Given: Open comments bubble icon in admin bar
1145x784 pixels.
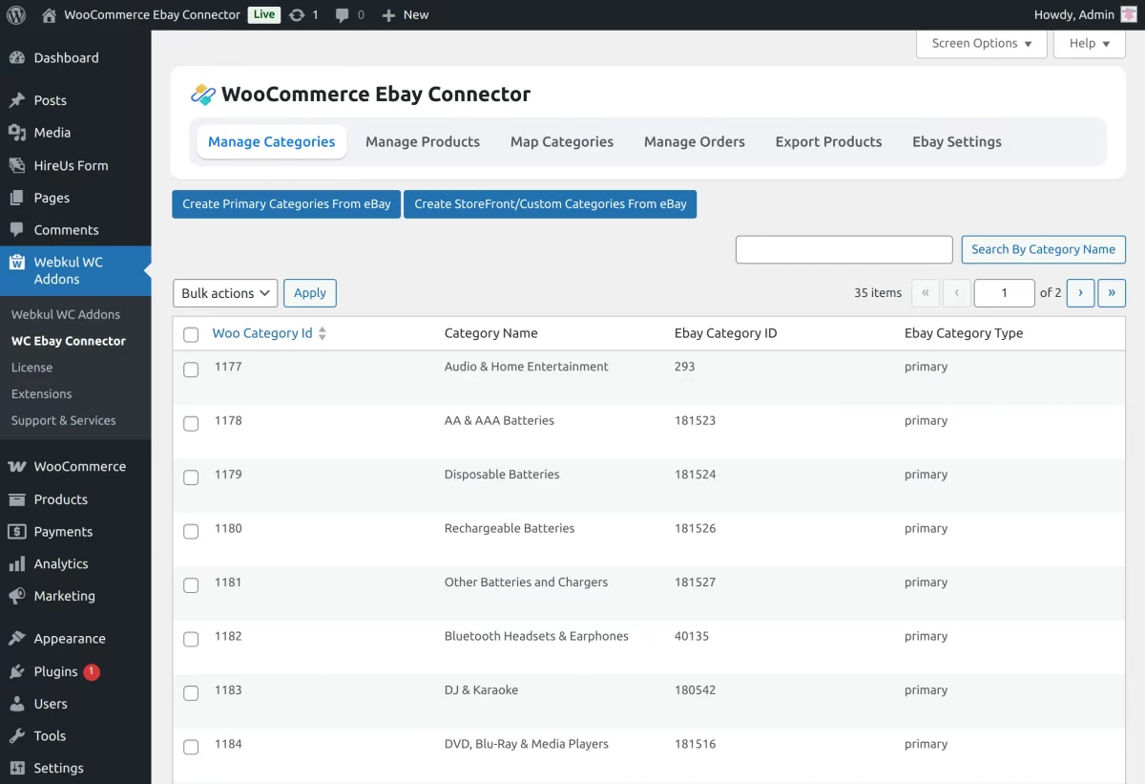Looking at the screenshot, I should (x=342, y=15).
